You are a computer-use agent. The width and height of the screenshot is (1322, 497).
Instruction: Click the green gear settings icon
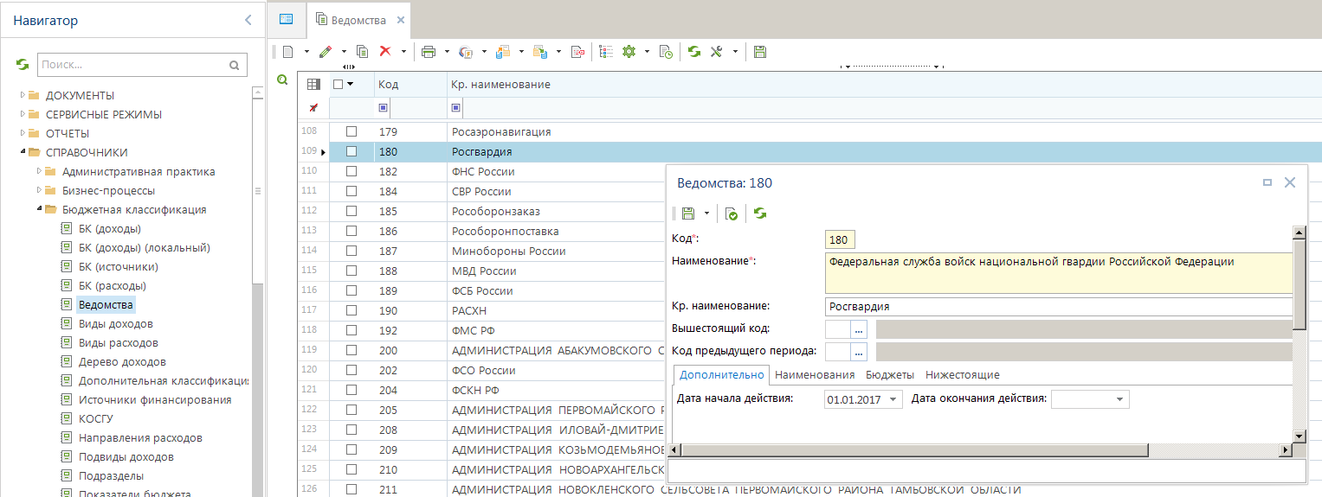click(629, 52)
